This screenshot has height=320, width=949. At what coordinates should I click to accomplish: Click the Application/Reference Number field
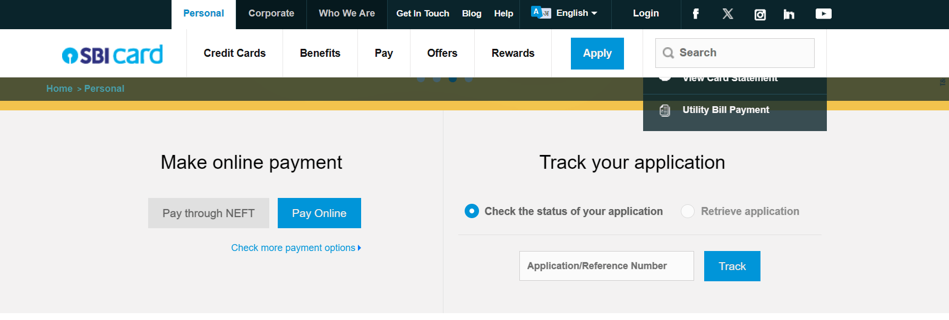tap(606, 266)
